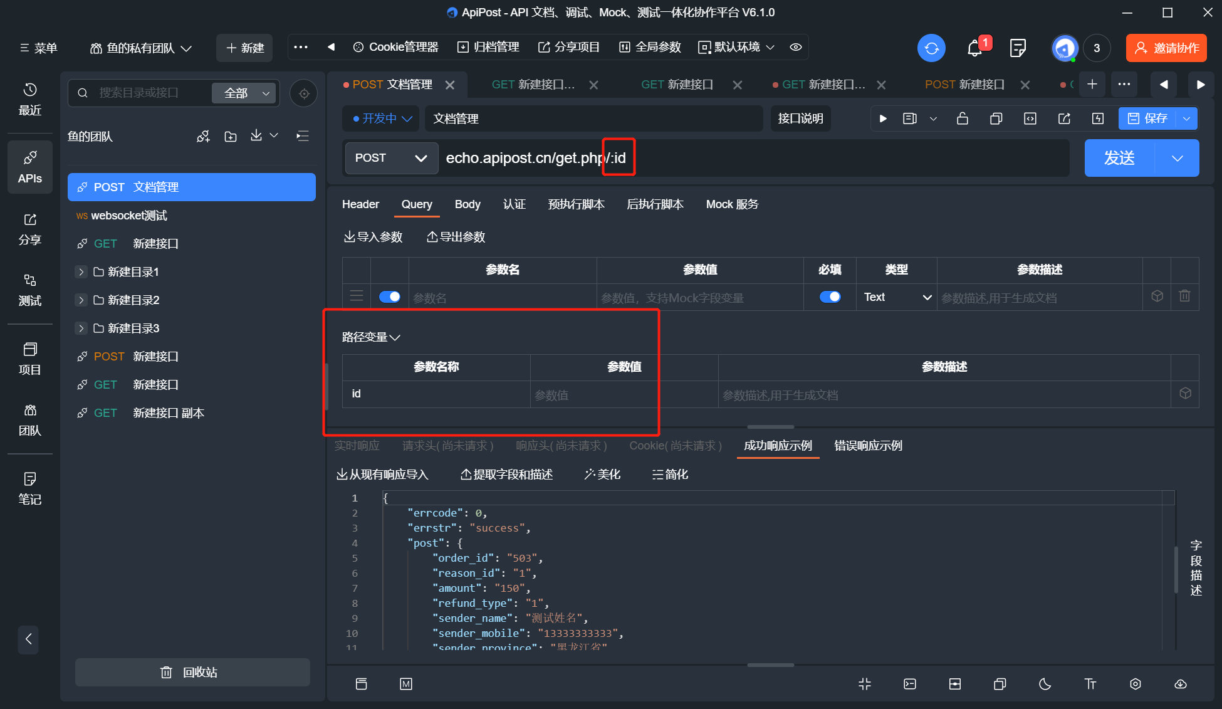
Task: Open the 最近 recent sidebar item
Action: 30,100
